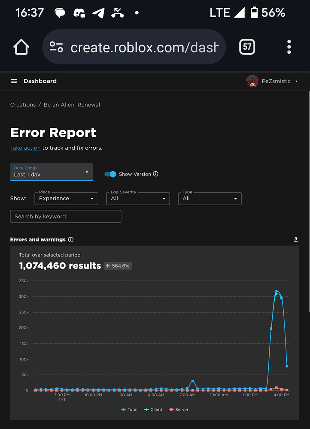Open Be an Alien: Renewal breadcrumb
Screen dimensions: 310x429
(72, 105)
